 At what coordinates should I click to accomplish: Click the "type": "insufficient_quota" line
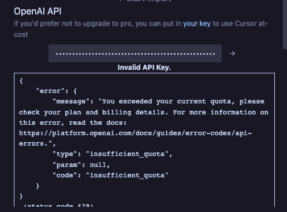[113, 154]
